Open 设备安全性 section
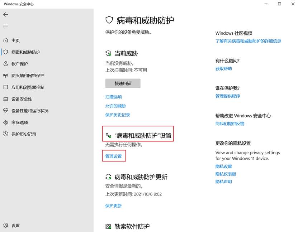 point(22,99)
